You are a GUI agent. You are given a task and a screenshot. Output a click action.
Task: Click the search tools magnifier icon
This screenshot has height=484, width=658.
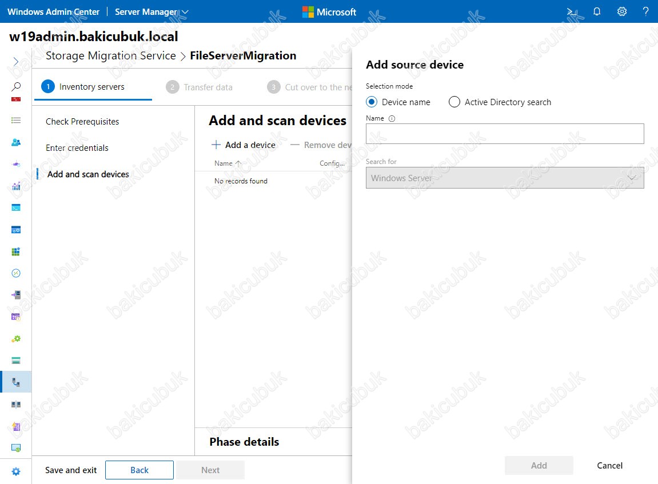tap(16, 86)
